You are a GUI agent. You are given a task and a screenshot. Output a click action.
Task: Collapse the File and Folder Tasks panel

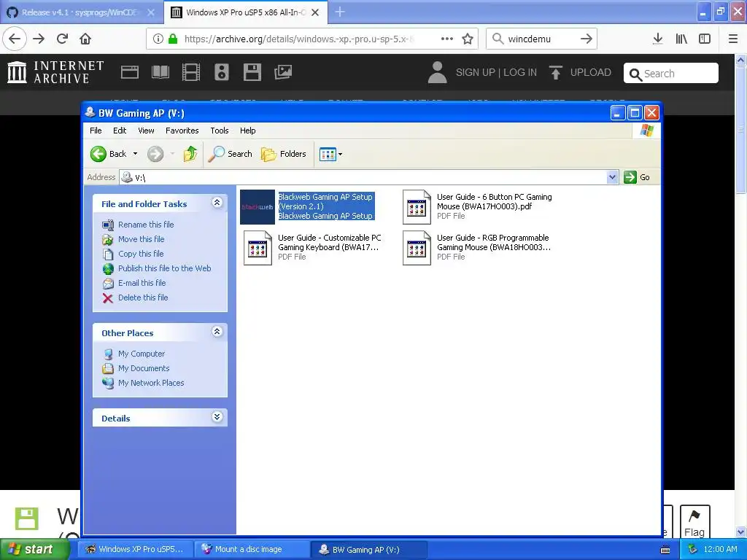coord(217,203)
